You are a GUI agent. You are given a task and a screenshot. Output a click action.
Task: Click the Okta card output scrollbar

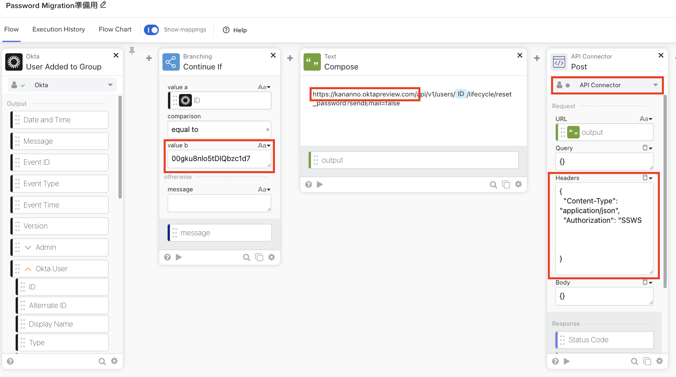[x=120, y=147]
